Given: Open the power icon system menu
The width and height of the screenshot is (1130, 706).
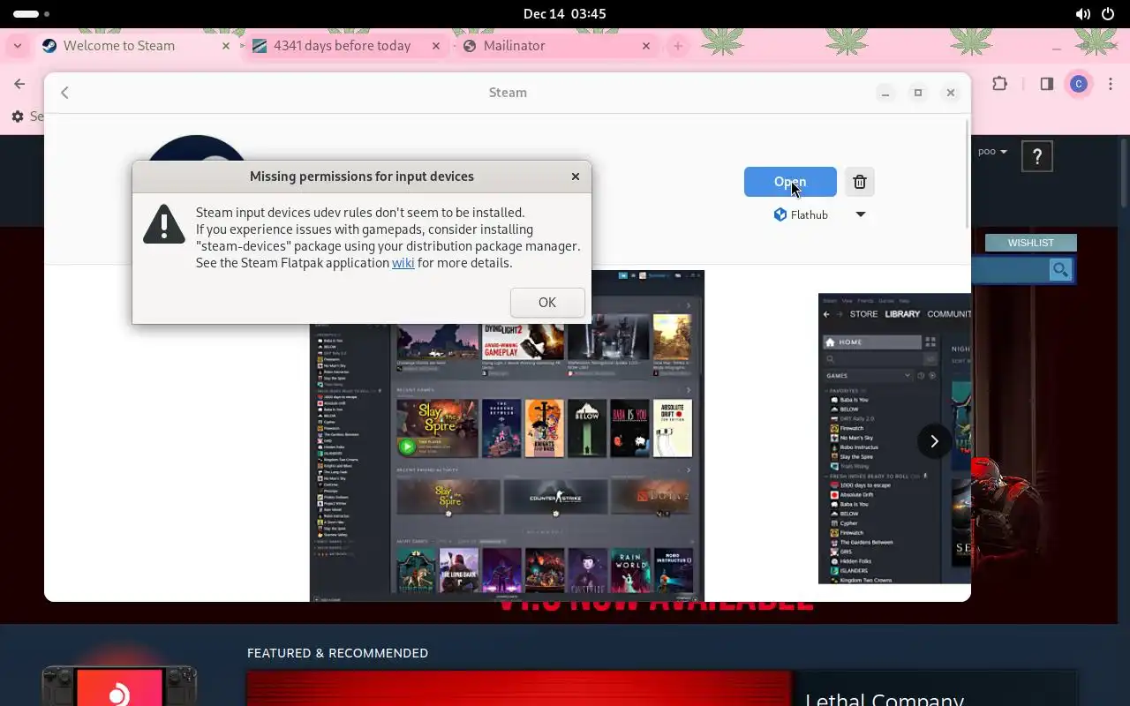Looking at the screenshot, I should pos(1110,14).
